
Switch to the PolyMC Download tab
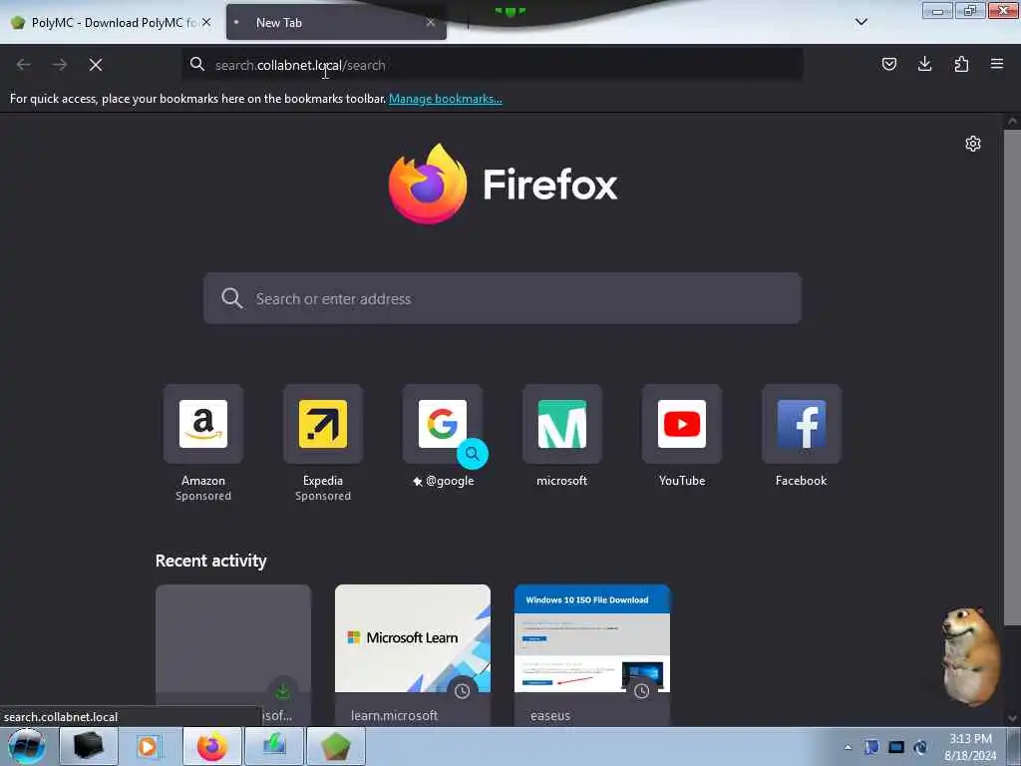[112, 23]
